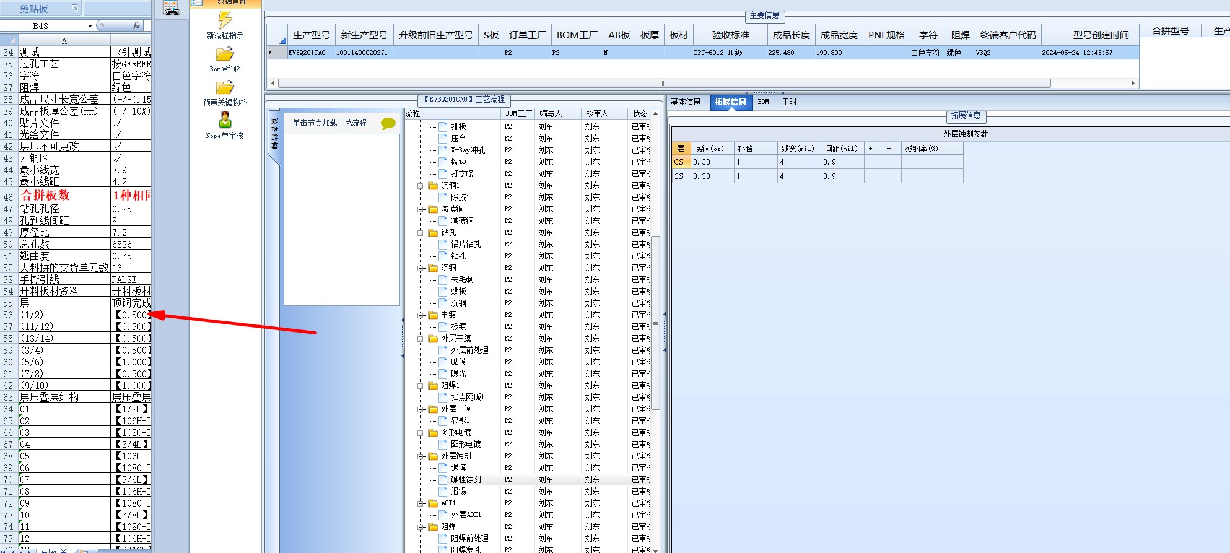Click the document icon of 曝光
Viewport: 1230px width, 553px height.
[443, 374]
